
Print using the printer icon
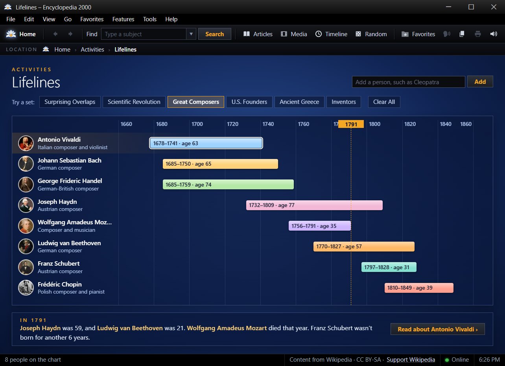[x=478, y=34]
